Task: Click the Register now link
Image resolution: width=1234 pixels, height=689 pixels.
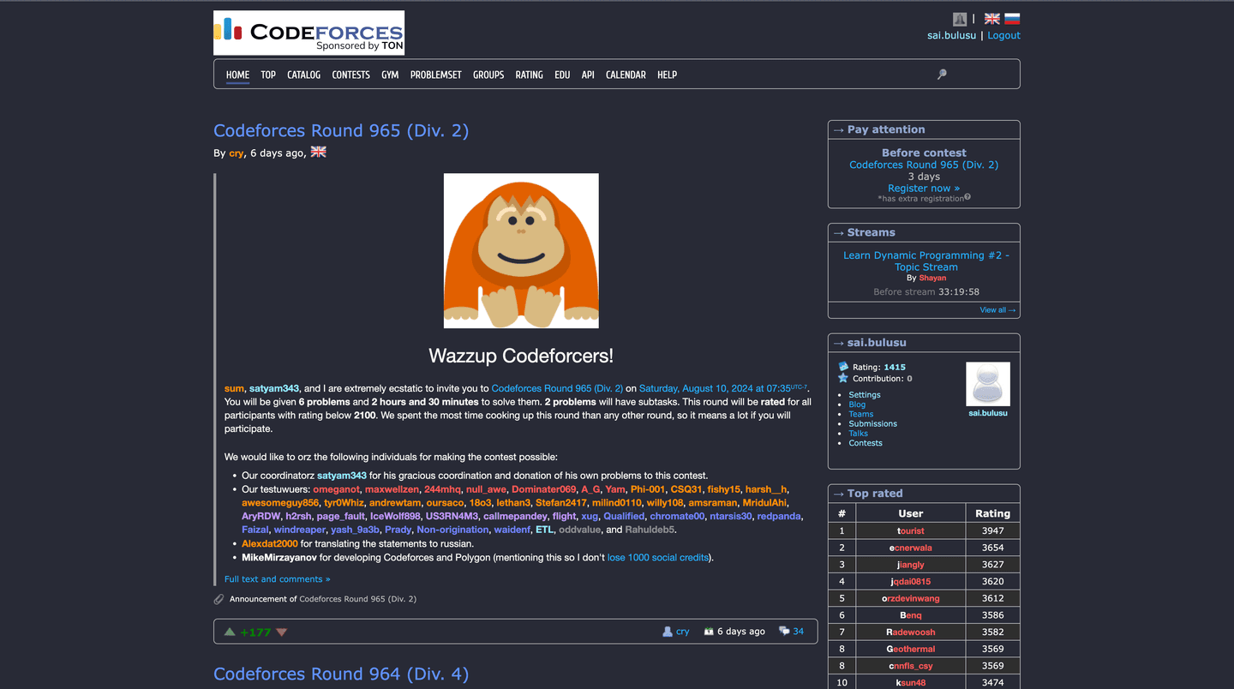Action: (x=923, y=188)
